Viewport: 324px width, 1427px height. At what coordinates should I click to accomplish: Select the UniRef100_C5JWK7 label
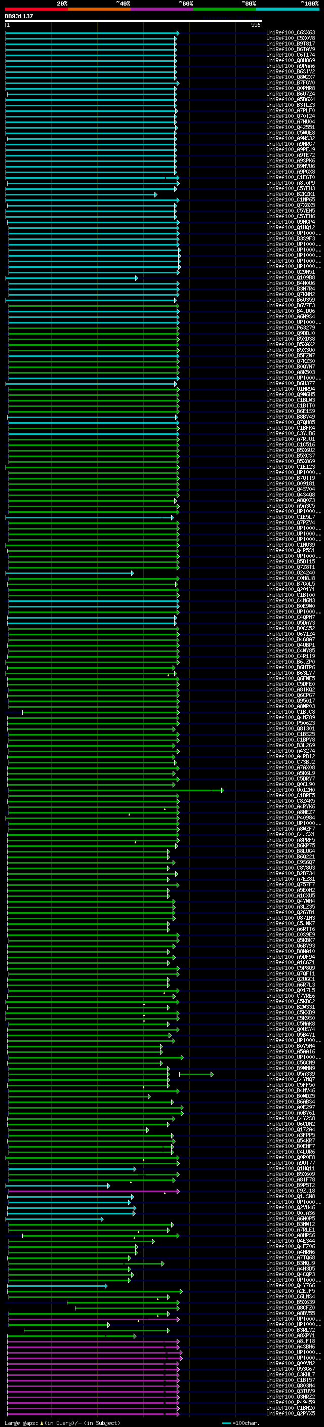tap(291, 923)
